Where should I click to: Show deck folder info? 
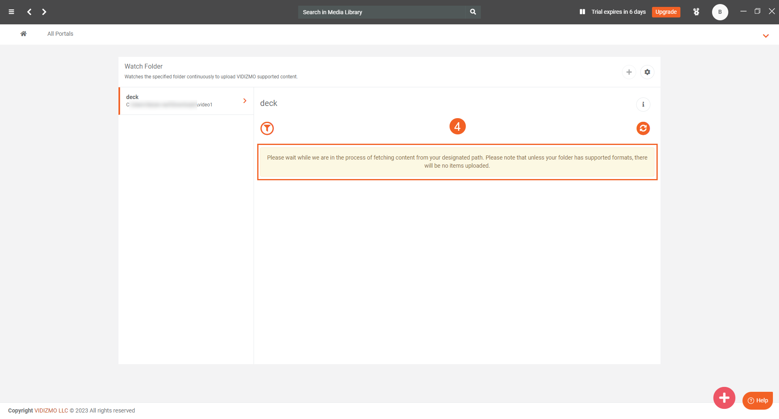[643, 104]
